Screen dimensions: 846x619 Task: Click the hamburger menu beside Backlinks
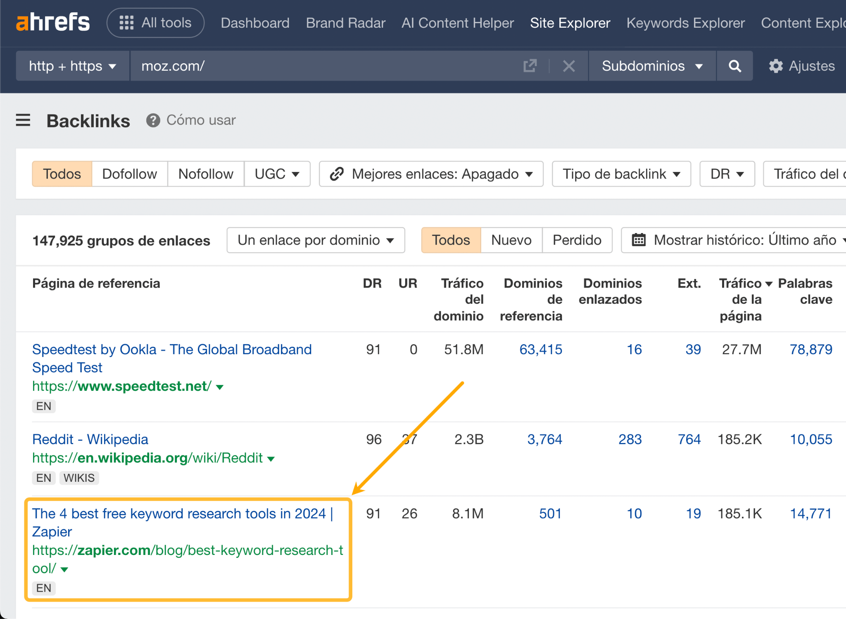pos(23,120)
